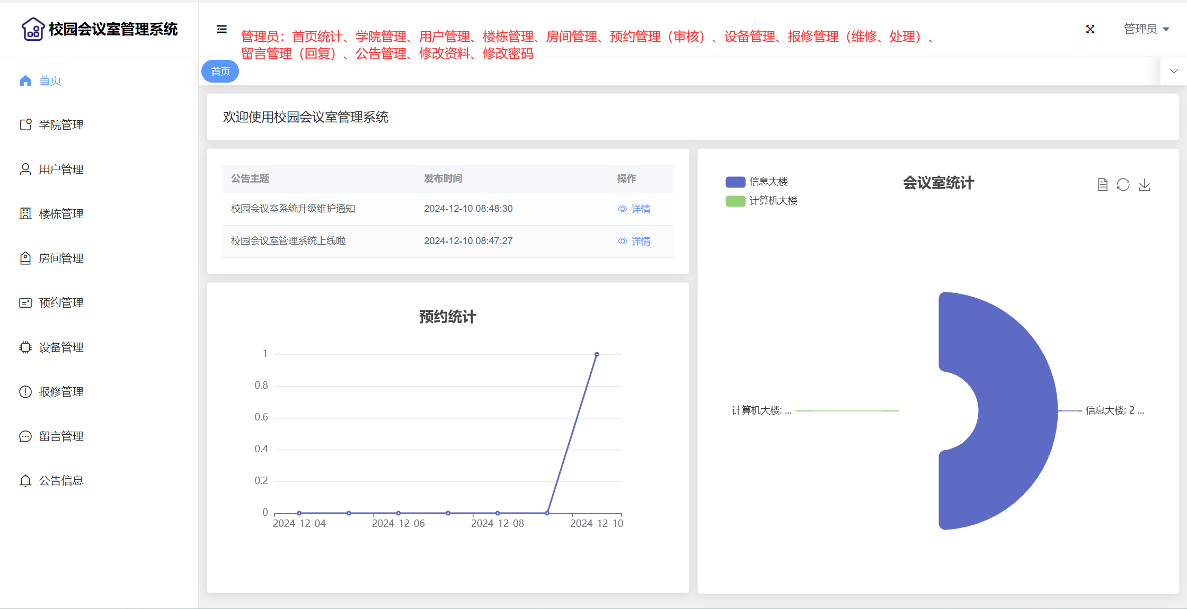Image resolution: width=1187 pixels, height=609 pixels.
Task: Click the 用户管理 person icon
Action: [25, 169]
